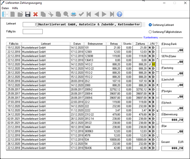Click the Lieferant column header

(x=46, y=43)
